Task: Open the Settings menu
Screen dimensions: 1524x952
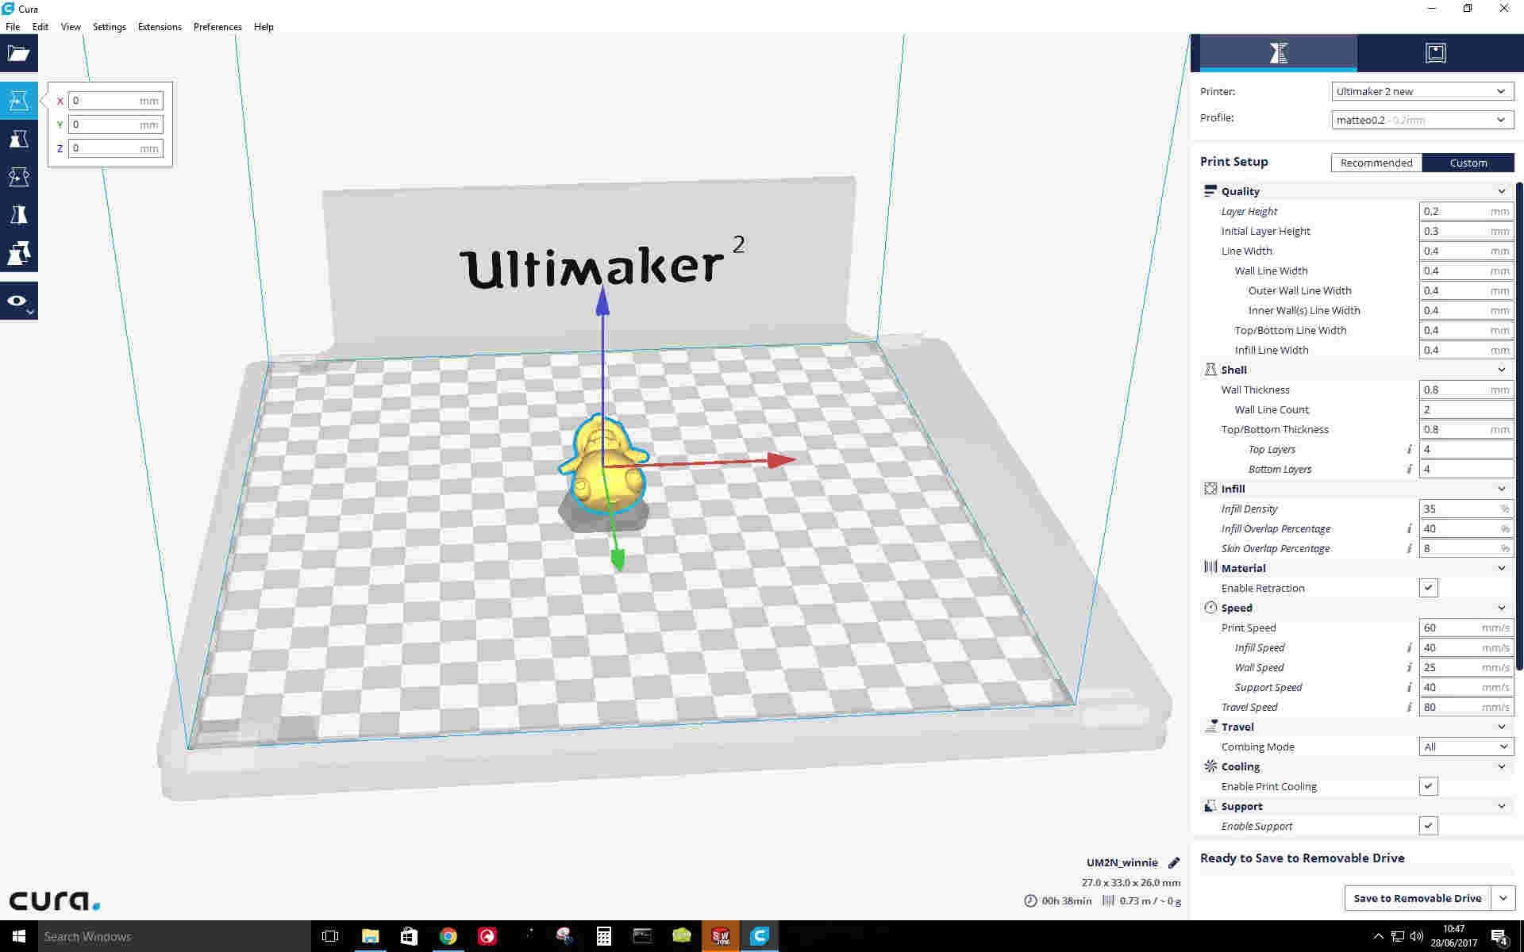Action: 110,26
